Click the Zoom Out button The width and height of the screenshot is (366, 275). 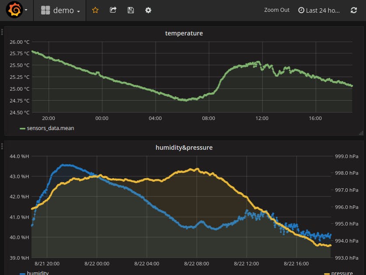click(x=276, y=10)
